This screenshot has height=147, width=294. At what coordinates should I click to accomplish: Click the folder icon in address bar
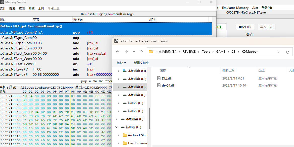coord(151,52)
